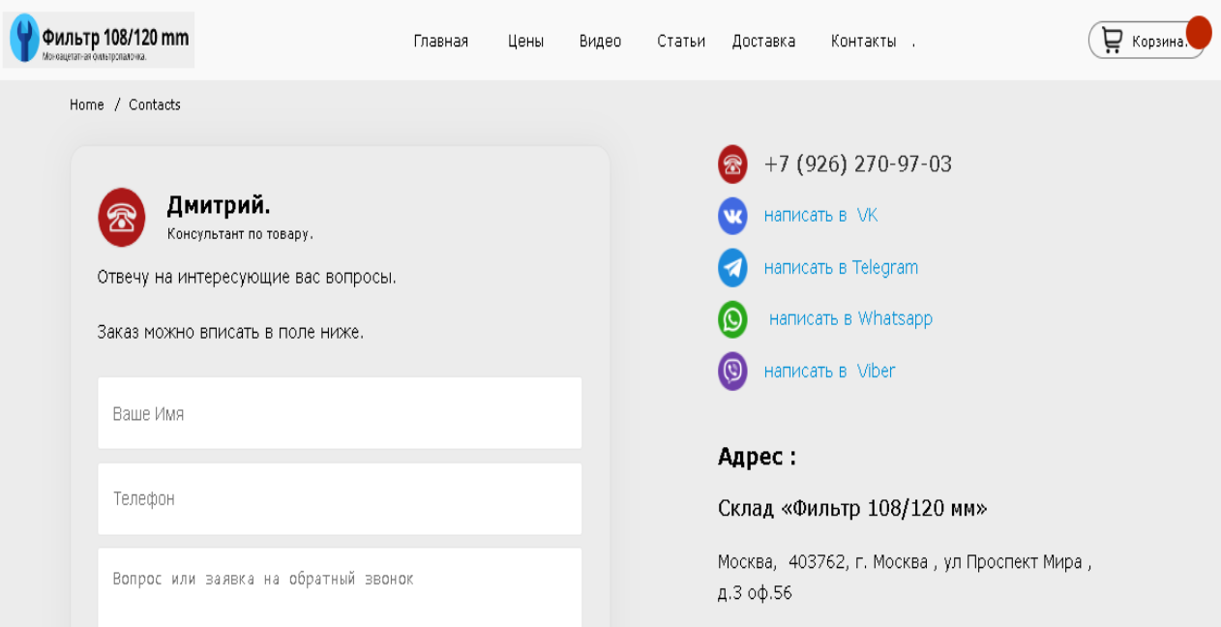Navigate to Статьи section
The width and height of the screenshot is (1221, 627).
pyautogui.click(x=680, y=42)
